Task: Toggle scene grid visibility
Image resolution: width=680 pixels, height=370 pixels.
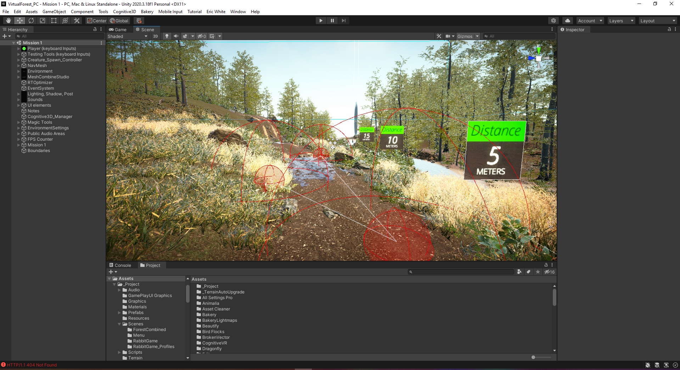Action: coord(212,36)
